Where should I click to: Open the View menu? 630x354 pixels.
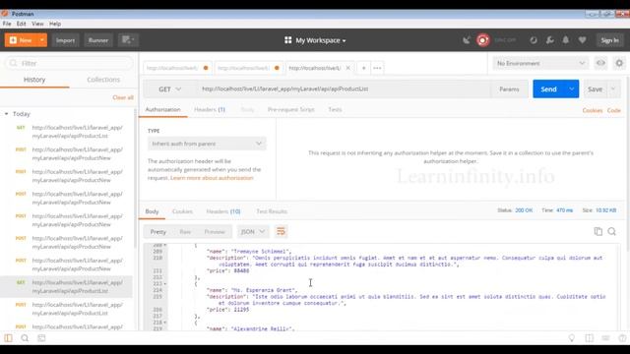pyautogui.click(x=37, y=24)
